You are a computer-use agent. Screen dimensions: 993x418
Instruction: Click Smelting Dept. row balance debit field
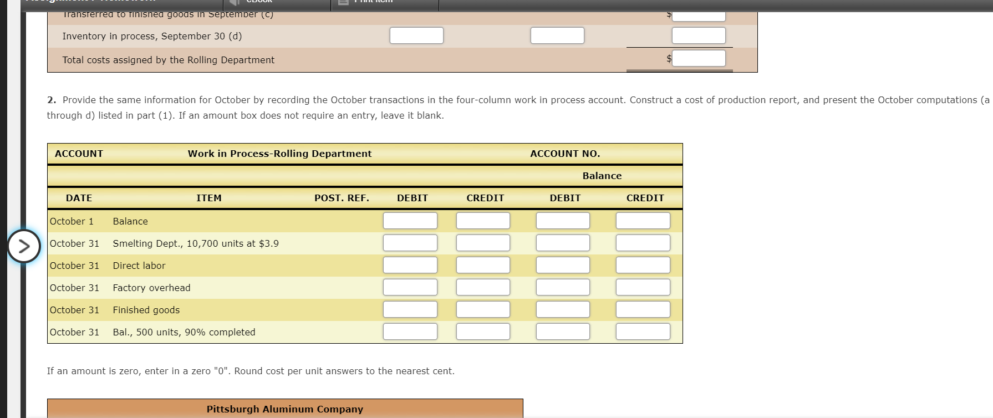click(x=563, y=243)
